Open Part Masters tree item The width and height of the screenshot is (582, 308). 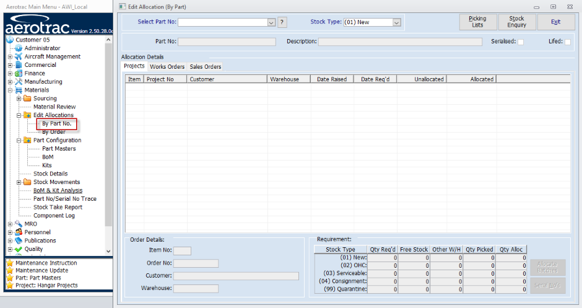point(59,149)
